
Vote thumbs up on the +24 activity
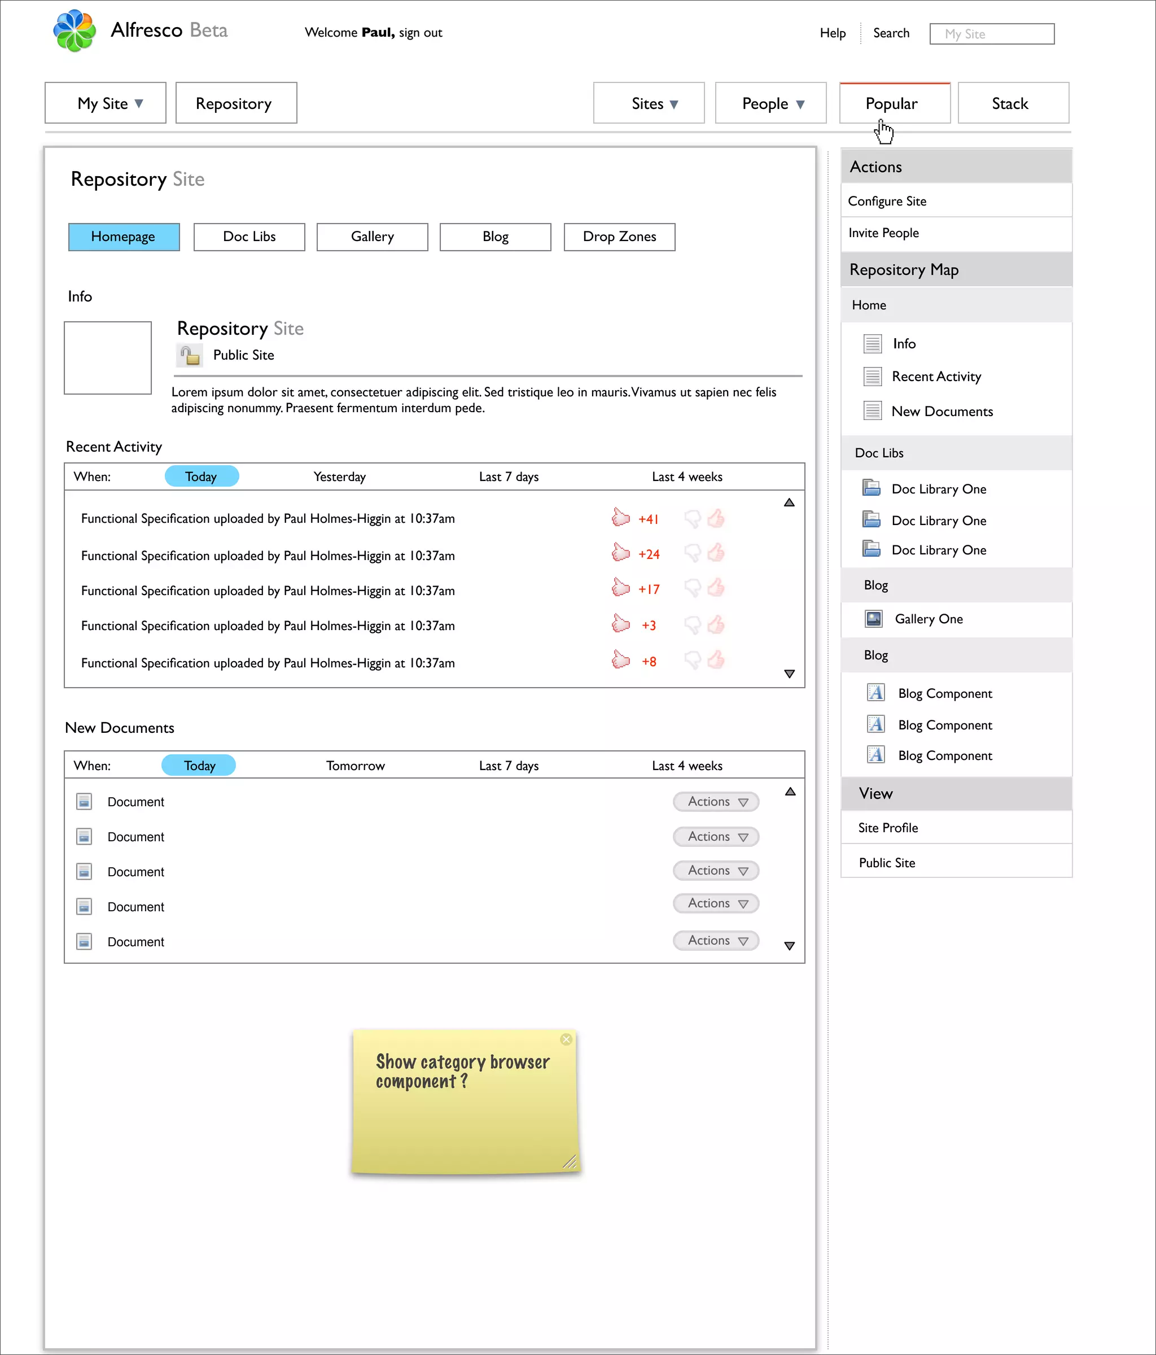[716, 553]
